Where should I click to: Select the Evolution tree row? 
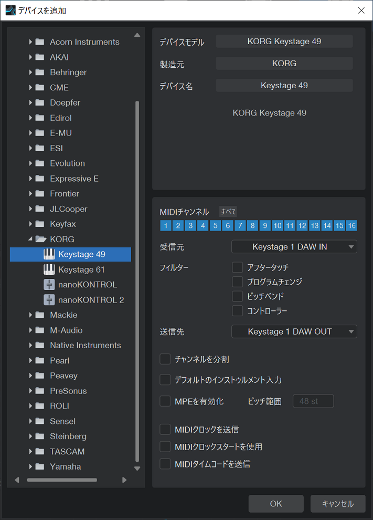tap(70, 163)
